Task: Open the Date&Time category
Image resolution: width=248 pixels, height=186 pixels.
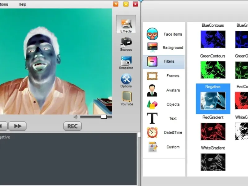Action: 164,133
